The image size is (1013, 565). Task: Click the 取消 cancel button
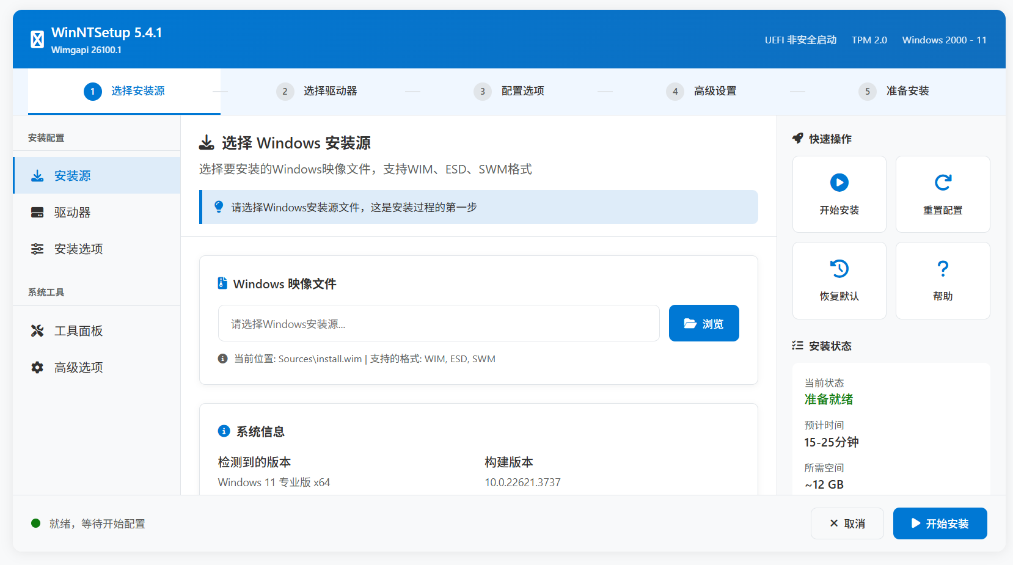pyautogui.click(x=847, y=523)
